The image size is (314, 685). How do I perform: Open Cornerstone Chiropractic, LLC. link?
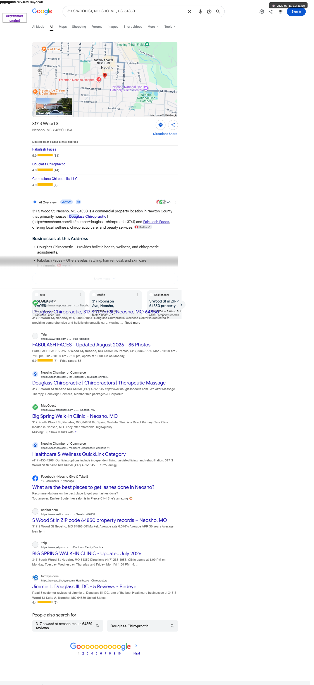(x=55, y=179)
